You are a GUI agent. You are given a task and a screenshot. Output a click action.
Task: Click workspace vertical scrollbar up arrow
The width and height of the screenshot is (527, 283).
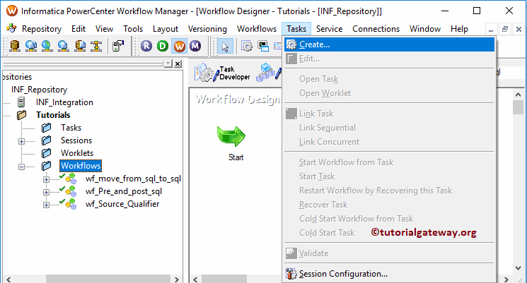coord(518,95)
